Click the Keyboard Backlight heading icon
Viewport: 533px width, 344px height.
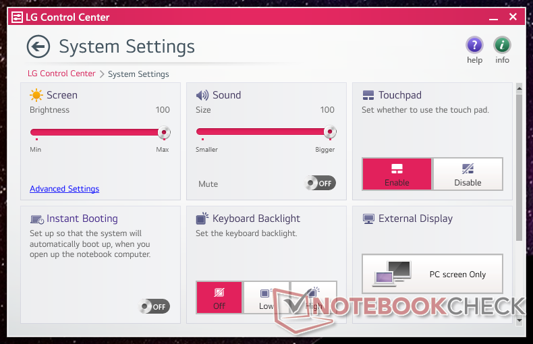[x=202, y=219]
